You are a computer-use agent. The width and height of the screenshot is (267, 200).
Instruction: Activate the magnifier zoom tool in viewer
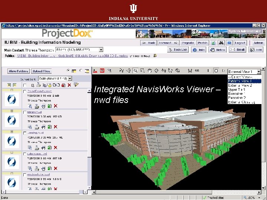point(136,71)
